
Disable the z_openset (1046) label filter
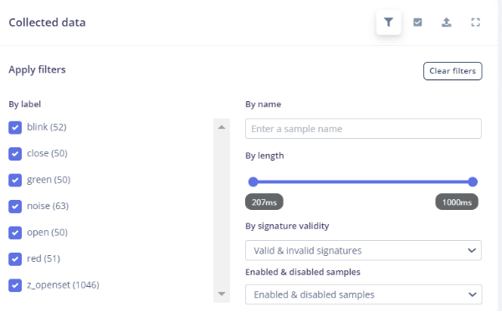tap(15, 285)
